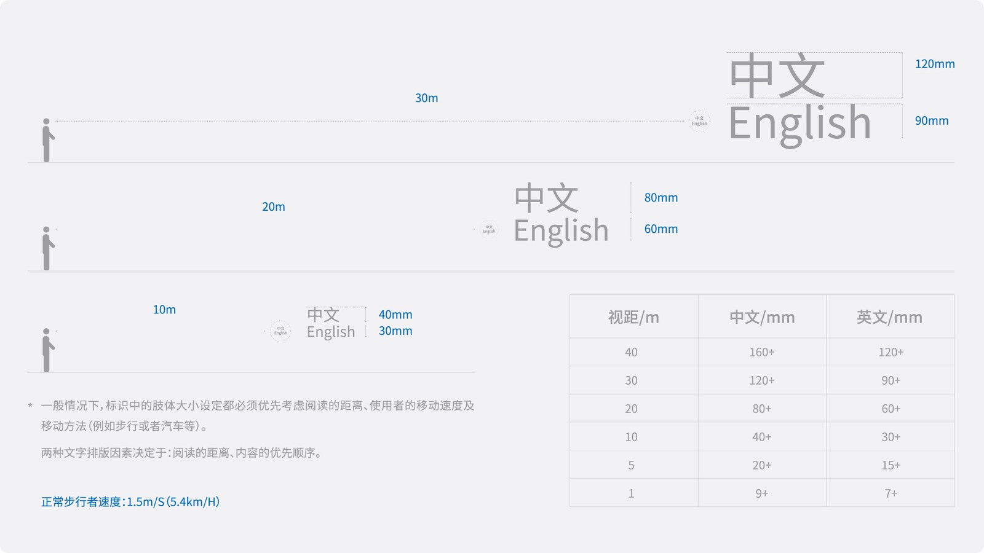Click the 80+ table cell
984x553 pixels.
pyautogui.click(x=762, y=409)
